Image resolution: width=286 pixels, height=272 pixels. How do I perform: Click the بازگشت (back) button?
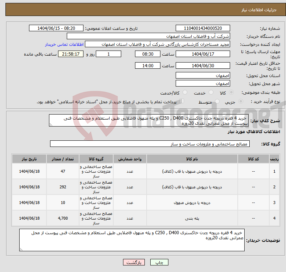(134, 262)
